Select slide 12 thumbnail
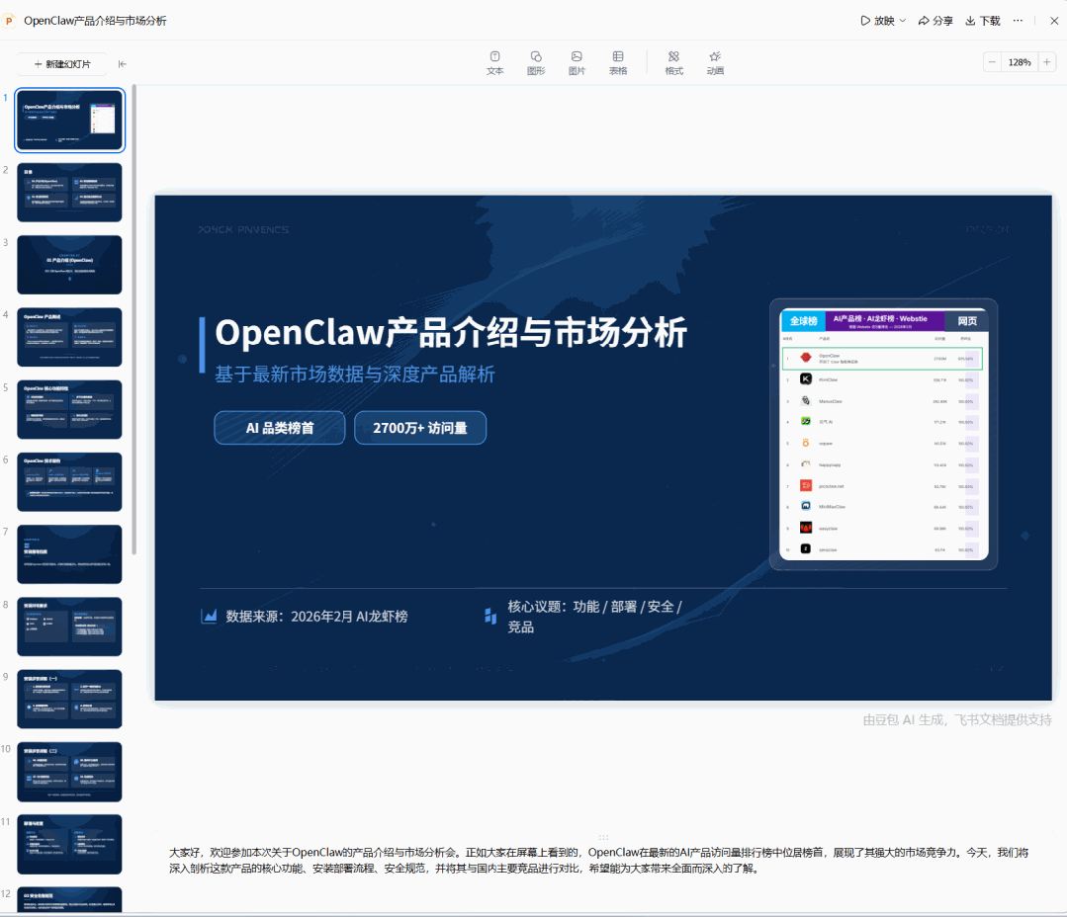 click(69, 899)
